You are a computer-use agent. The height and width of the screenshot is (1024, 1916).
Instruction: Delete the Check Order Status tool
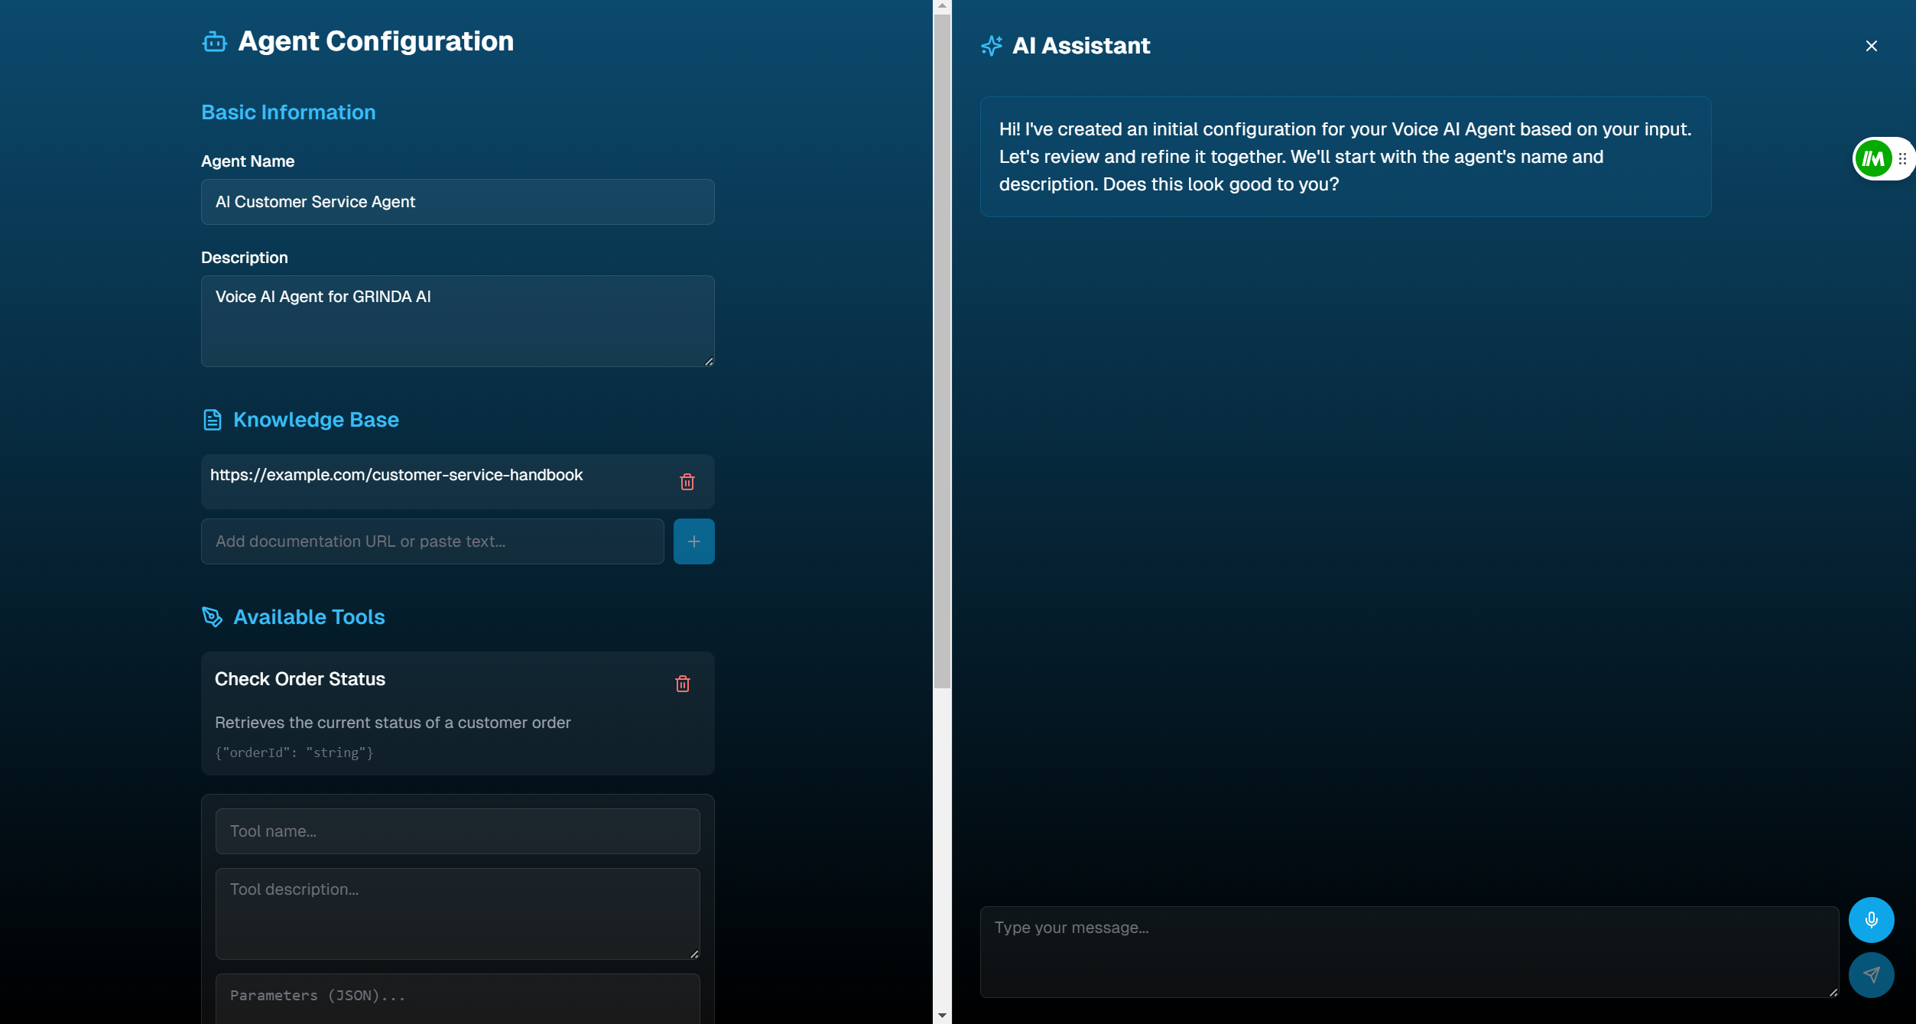click(x=682, y=684)
